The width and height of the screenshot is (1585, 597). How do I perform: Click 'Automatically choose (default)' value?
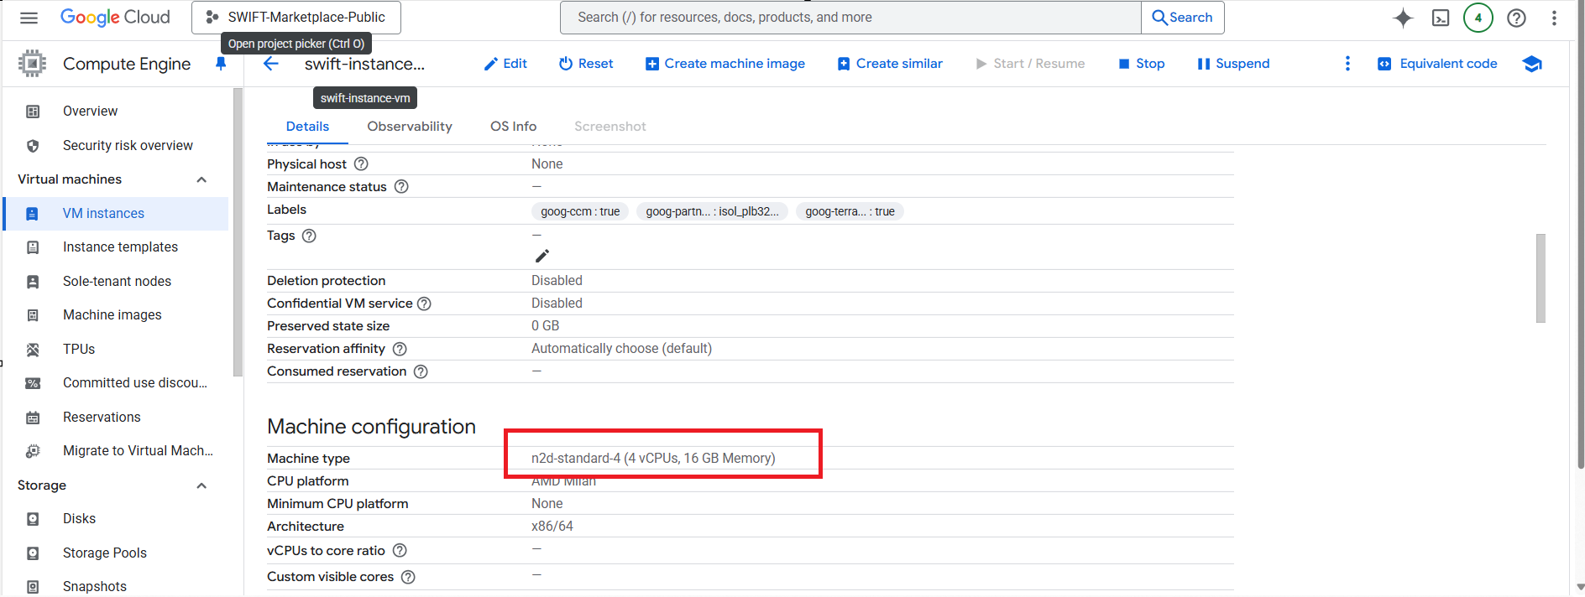coord(621,349)
